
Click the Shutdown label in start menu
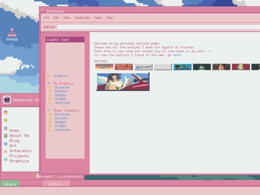tap(73, 176)
